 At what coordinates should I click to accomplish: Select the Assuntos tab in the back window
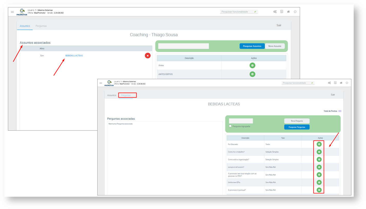(25, 26)
